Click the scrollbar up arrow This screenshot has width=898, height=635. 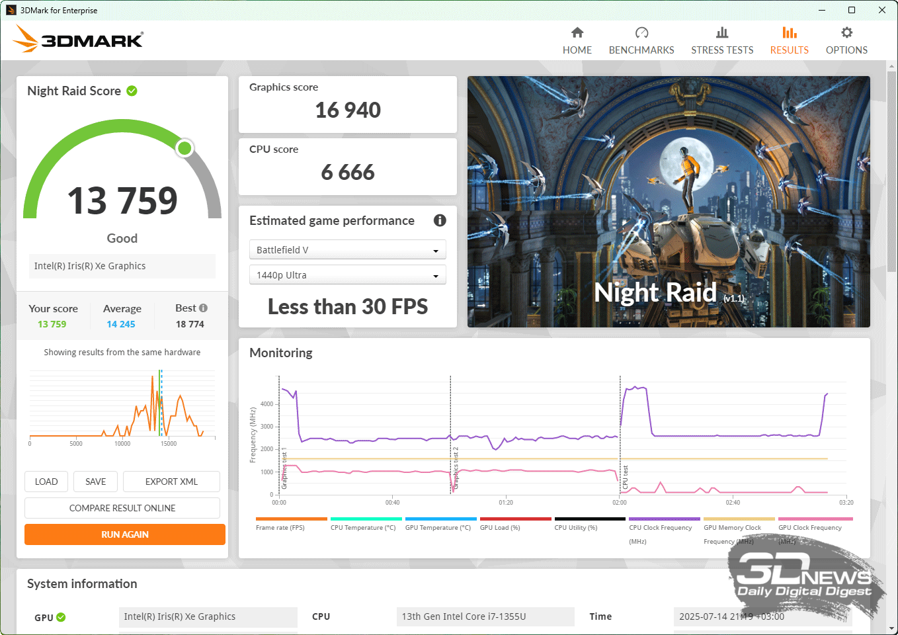point(891,66)
